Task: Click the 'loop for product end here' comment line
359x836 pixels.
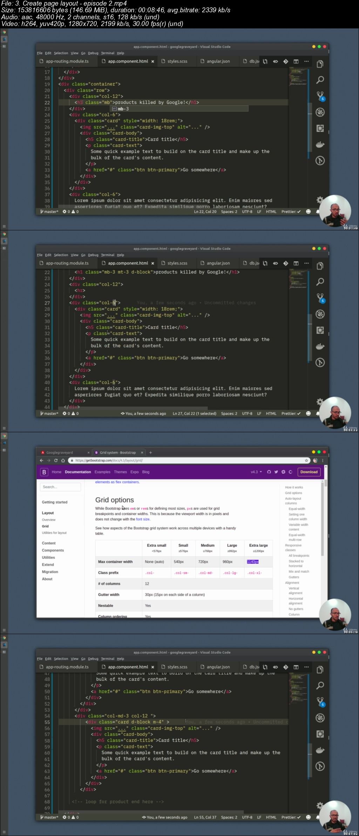Action: (x=118, y=802)
